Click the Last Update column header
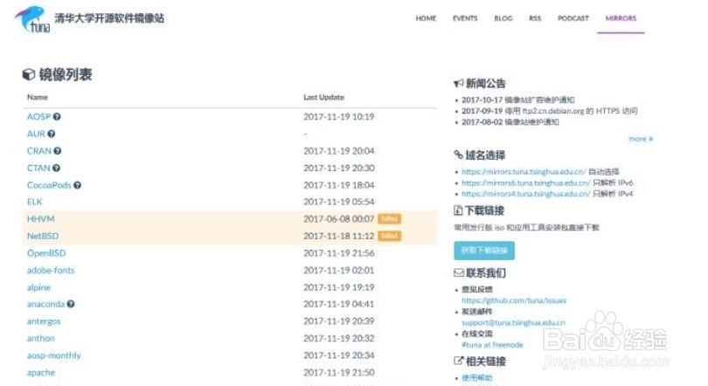The width and height of the screenshot is (708, 386). click(323, 98)
